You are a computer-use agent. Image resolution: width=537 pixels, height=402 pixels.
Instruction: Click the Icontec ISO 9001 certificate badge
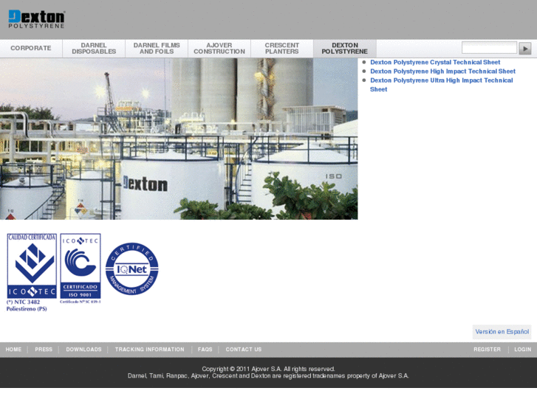tap(81, 266)
